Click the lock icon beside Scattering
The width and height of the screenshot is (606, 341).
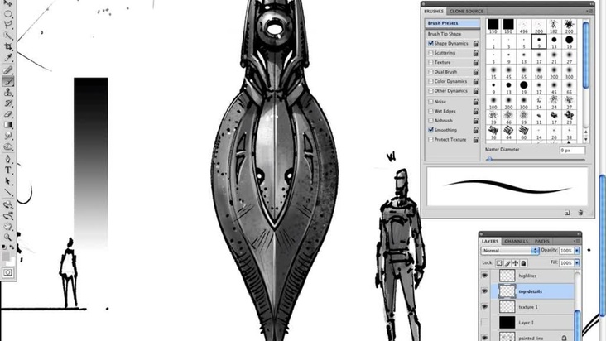(476, 53)
